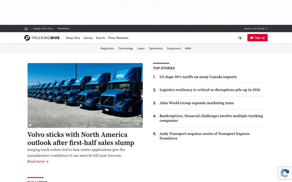Select the Operations topic tab
292x182 pixels.
[156, 48]
